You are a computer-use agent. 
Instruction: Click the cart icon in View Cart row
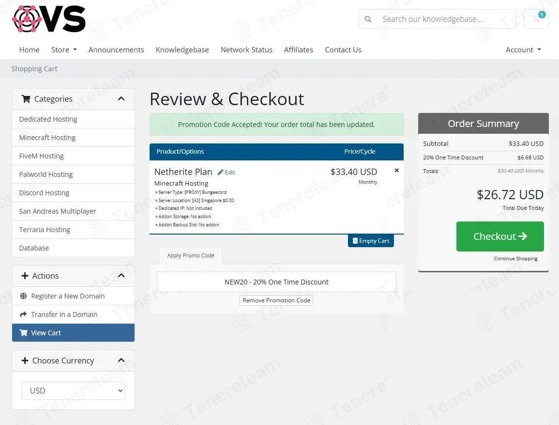pyautogui.click(x=24, y=333)
